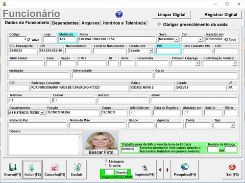Image resolution: width=245 pixels, height=183 pixels.
Task: Click the Limpar Digital button
Action: [171, 15]
